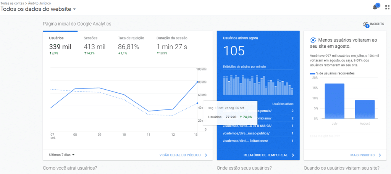
Task: Open the notifications bell icon
Action: pyautogui.click(x=375, y=7)
